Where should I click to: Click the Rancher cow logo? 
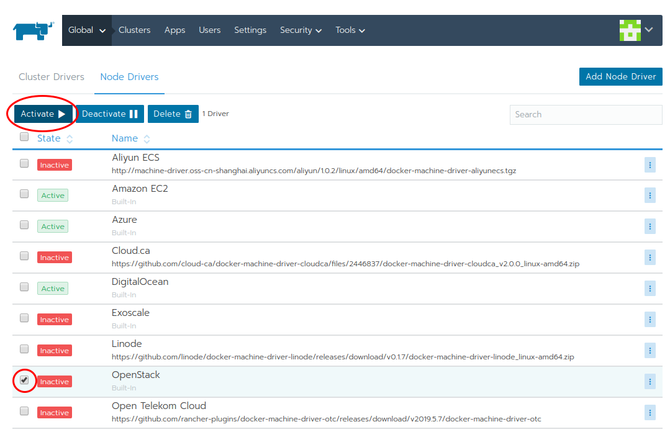click(x=32, y=29)
